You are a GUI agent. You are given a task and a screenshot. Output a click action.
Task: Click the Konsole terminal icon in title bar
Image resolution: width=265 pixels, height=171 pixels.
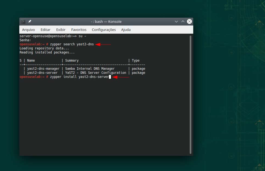[x=23, y=21]
